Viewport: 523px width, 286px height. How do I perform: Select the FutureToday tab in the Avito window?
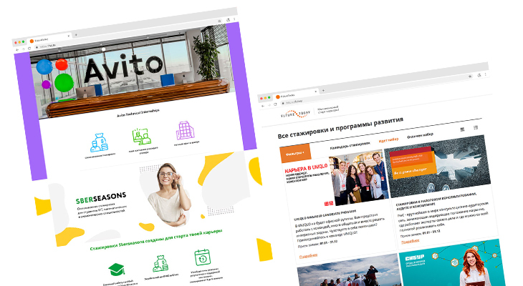(49, 39)
